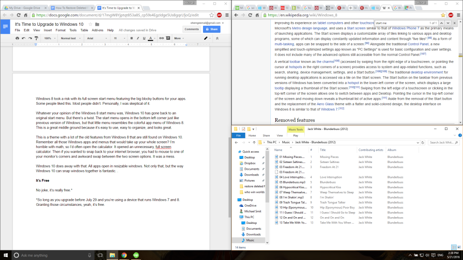
Task: Open the font size 11 dropdown
Action: click(119, 38)
